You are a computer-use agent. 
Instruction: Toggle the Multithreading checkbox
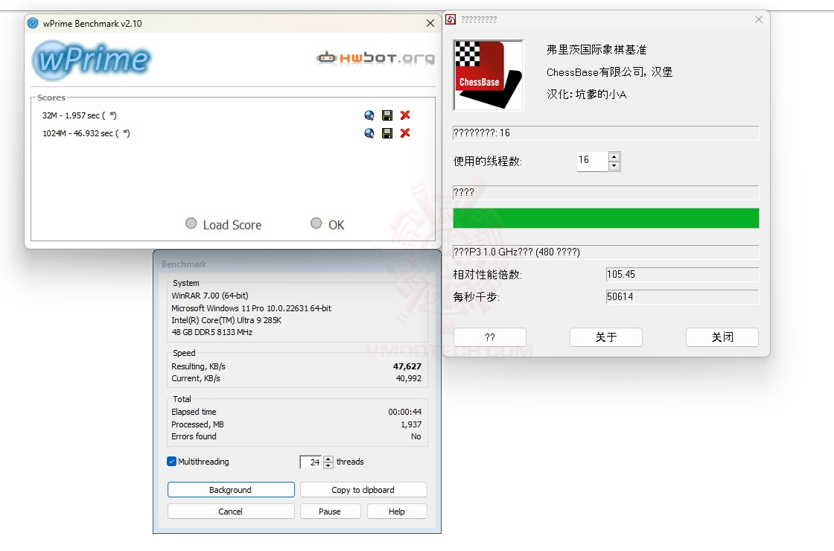[x=172, y=462]
